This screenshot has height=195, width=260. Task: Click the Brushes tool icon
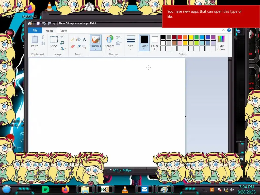pyautogui.click(x=96, y=39)
